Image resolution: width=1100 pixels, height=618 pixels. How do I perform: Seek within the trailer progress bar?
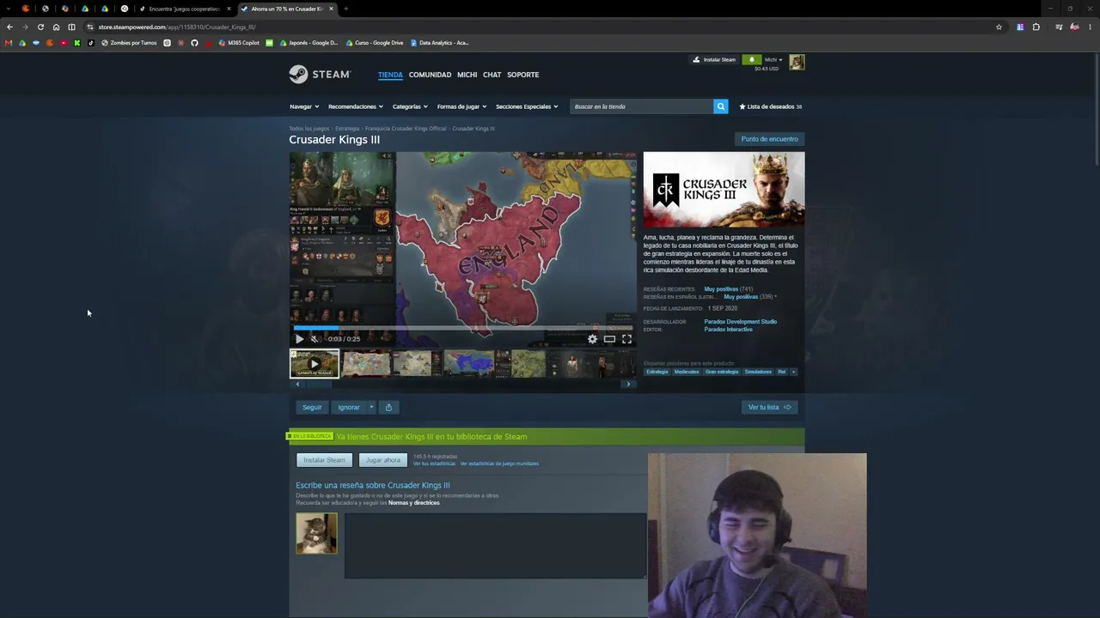(x=463, y=327)
